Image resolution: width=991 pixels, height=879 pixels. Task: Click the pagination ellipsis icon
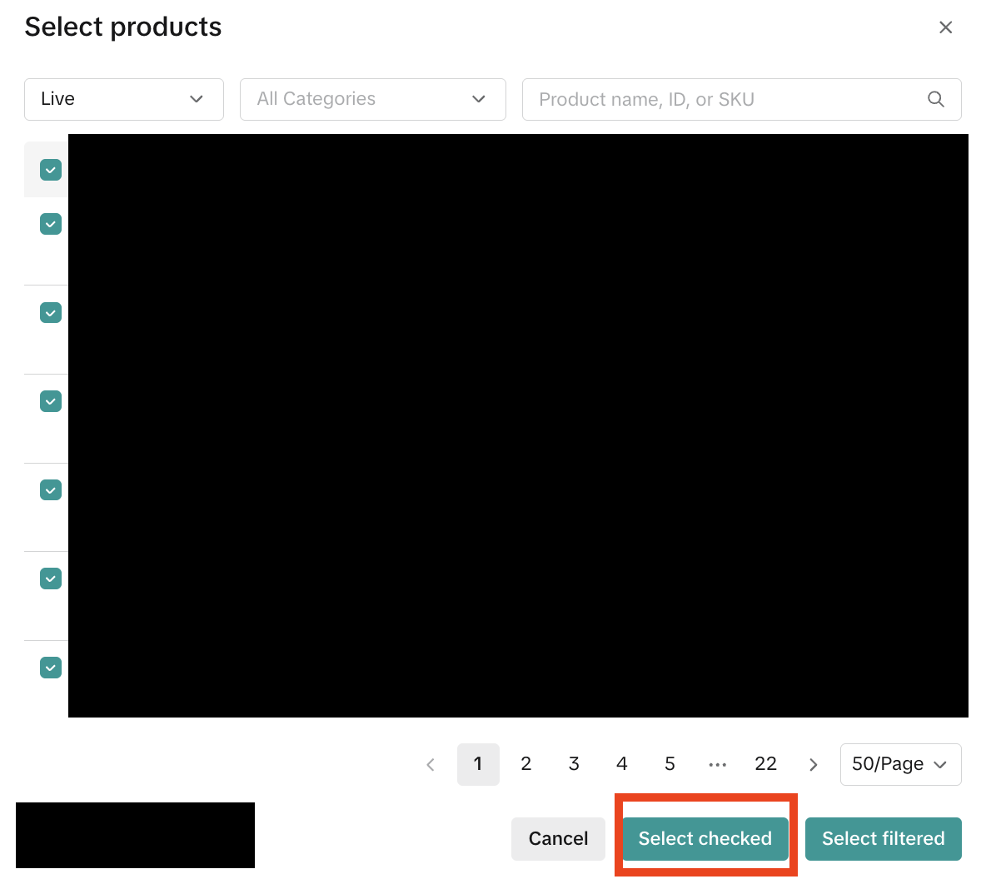717,764
